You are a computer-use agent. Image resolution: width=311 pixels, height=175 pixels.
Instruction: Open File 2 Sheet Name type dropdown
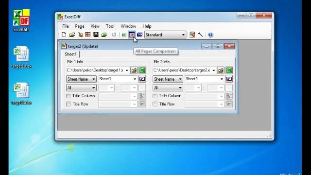click(168, 79)
